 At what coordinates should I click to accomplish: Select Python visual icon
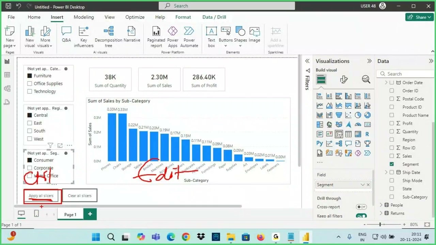[320, 144]
